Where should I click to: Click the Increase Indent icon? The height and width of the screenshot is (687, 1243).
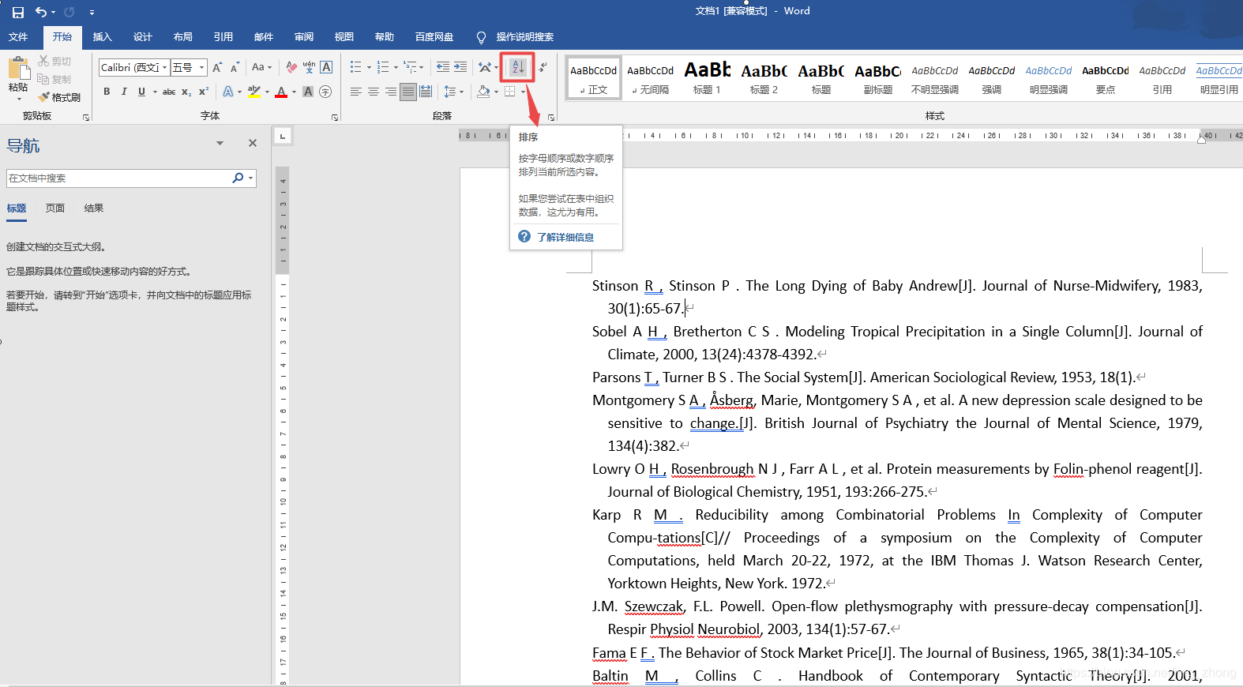(460, 67)
